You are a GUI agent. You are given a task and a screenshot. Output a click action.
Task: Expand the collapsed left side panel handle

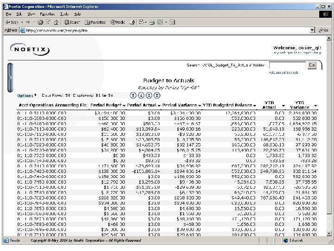click(10, 78)
